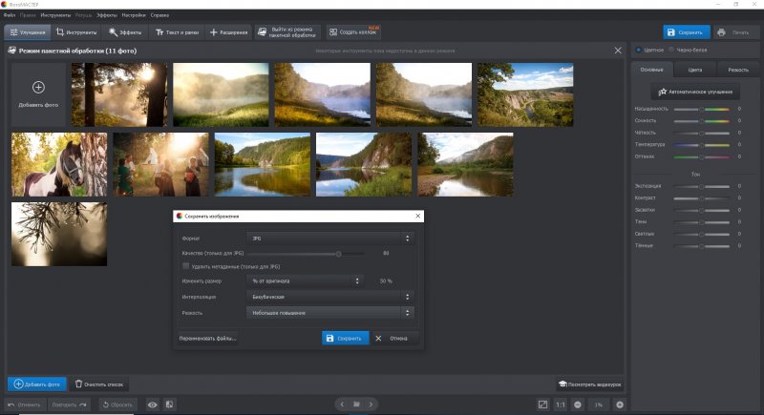Click the 1:1 actual size icon
Screen dimensions: 764x415
[560, 405]
